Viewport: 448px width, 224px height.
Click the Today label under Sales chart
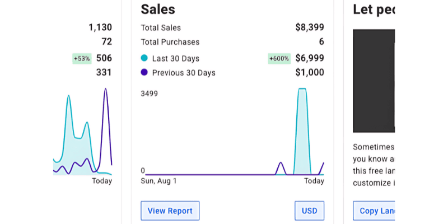tap(314, 181)
